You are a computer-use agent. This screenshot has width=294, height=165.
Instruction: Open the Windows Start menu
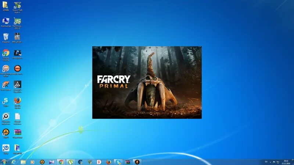click(x=4, y=162)
